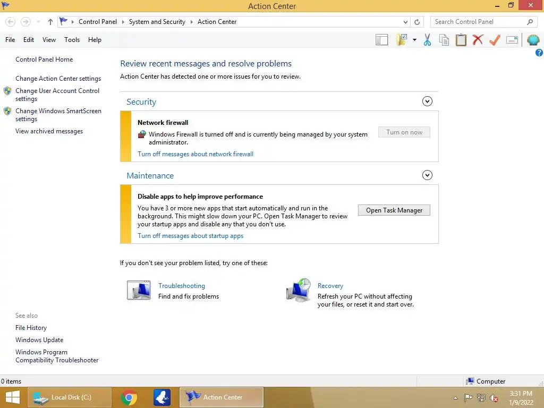
Task: Click the 0 items status bar text
Action: pyautogui.click(x=11, y=381)
